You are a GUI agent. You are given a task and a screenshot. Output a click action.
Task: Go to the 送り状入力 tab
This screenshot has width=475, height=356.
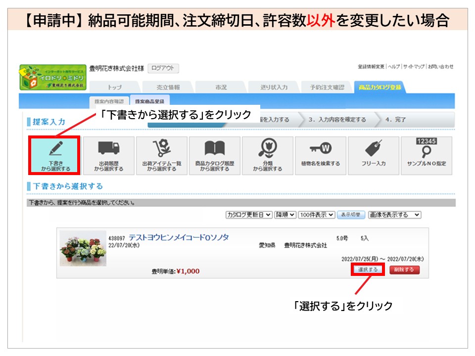(274, 88)
